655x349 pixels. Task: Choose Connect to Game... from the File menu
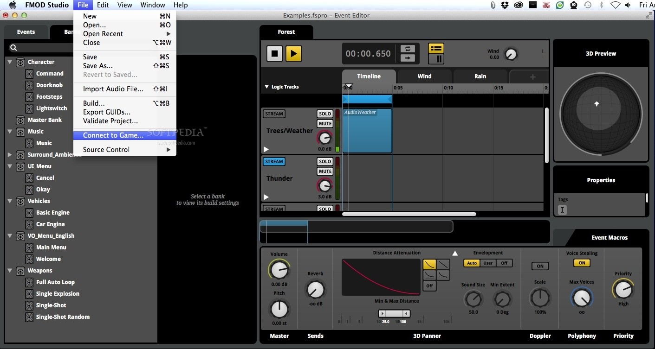click(125, 135)
